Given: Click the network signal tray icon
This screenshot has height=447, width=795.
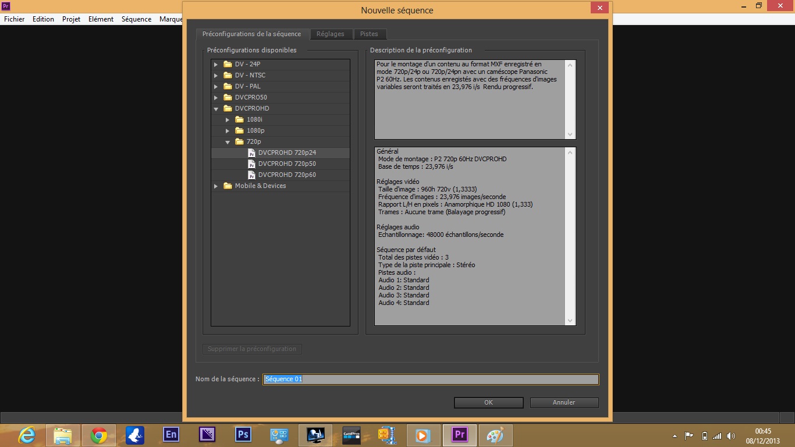Looking at the screenshot, I should coord(717,435).
